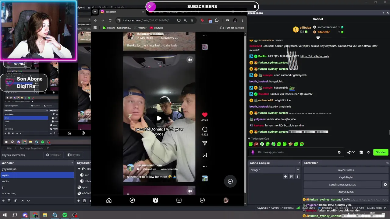390x219 pixels.
Task: Undock the Sahneler panel
Action: 72,163
